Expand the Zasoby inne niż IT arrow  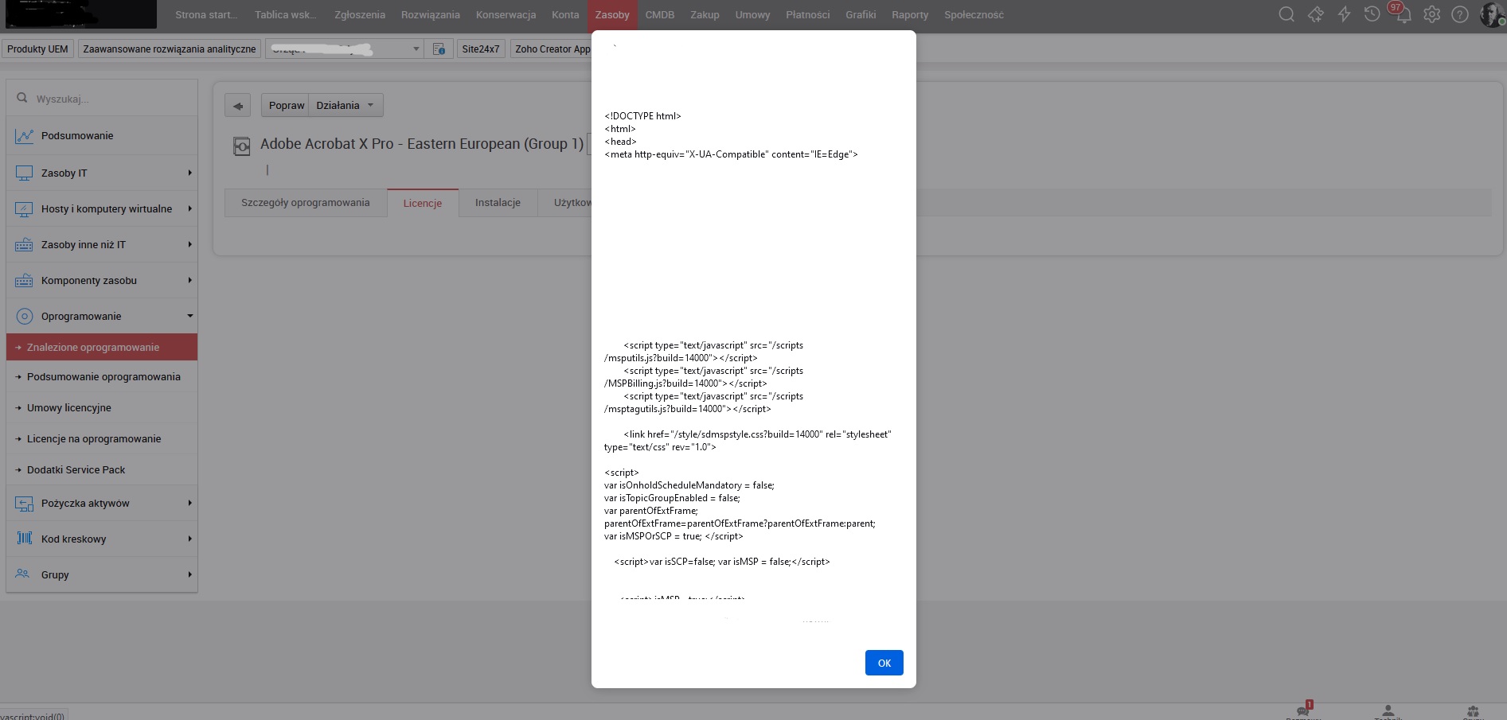189,244
